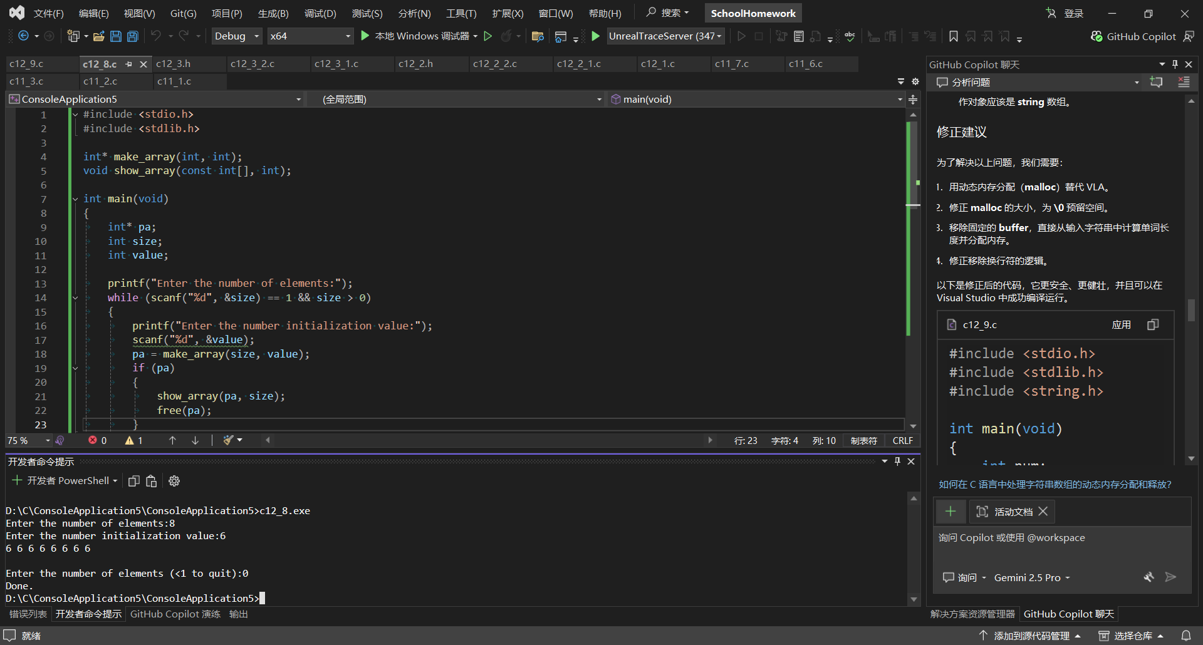Toggle auto-hide pin on Copilot chat panel
Viewport: 1203px width, 645px height.
tap(1175, 64)
